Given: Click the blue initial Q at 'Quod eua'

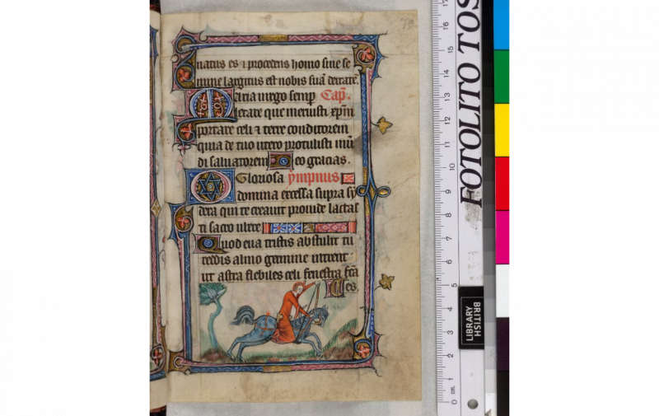Looking at the screenshot, I should click(208, 244).
